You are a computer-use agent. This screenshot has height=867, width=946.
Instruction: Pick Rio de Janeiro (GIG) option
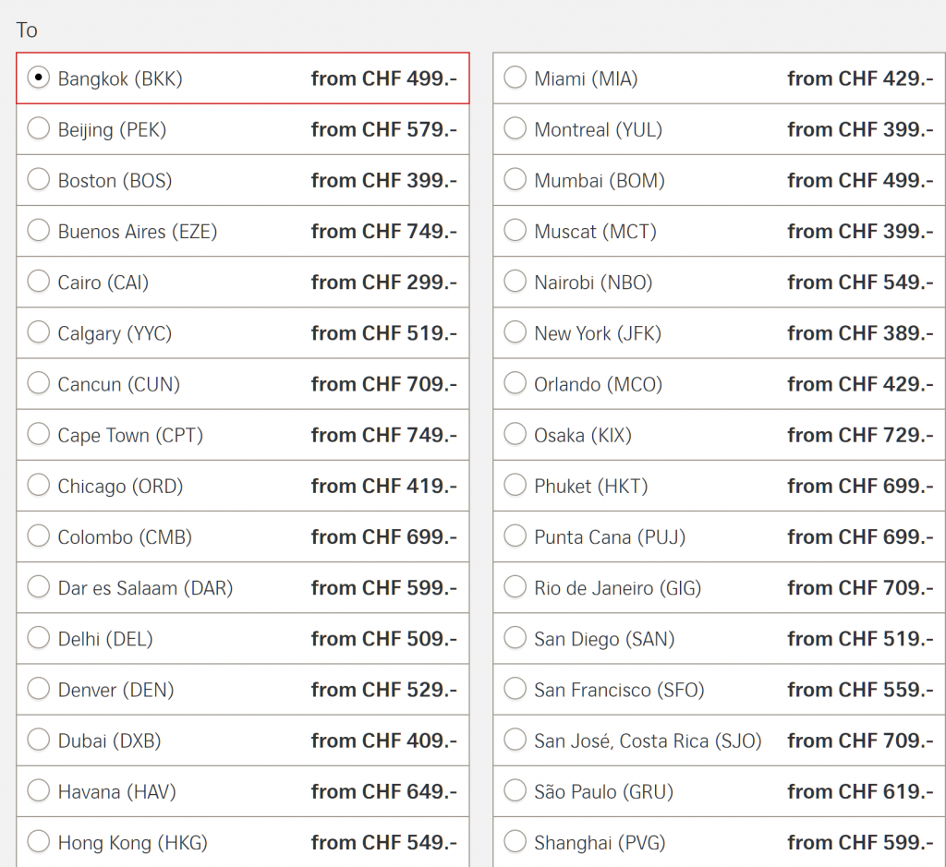pos(515,587)
